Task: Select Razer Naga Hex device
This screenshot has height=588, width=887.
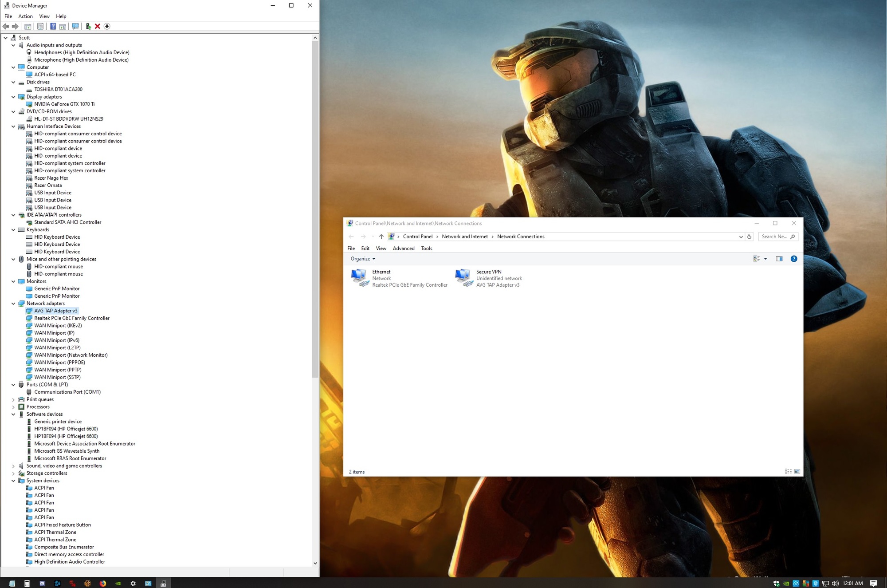Action: (51, 178)
